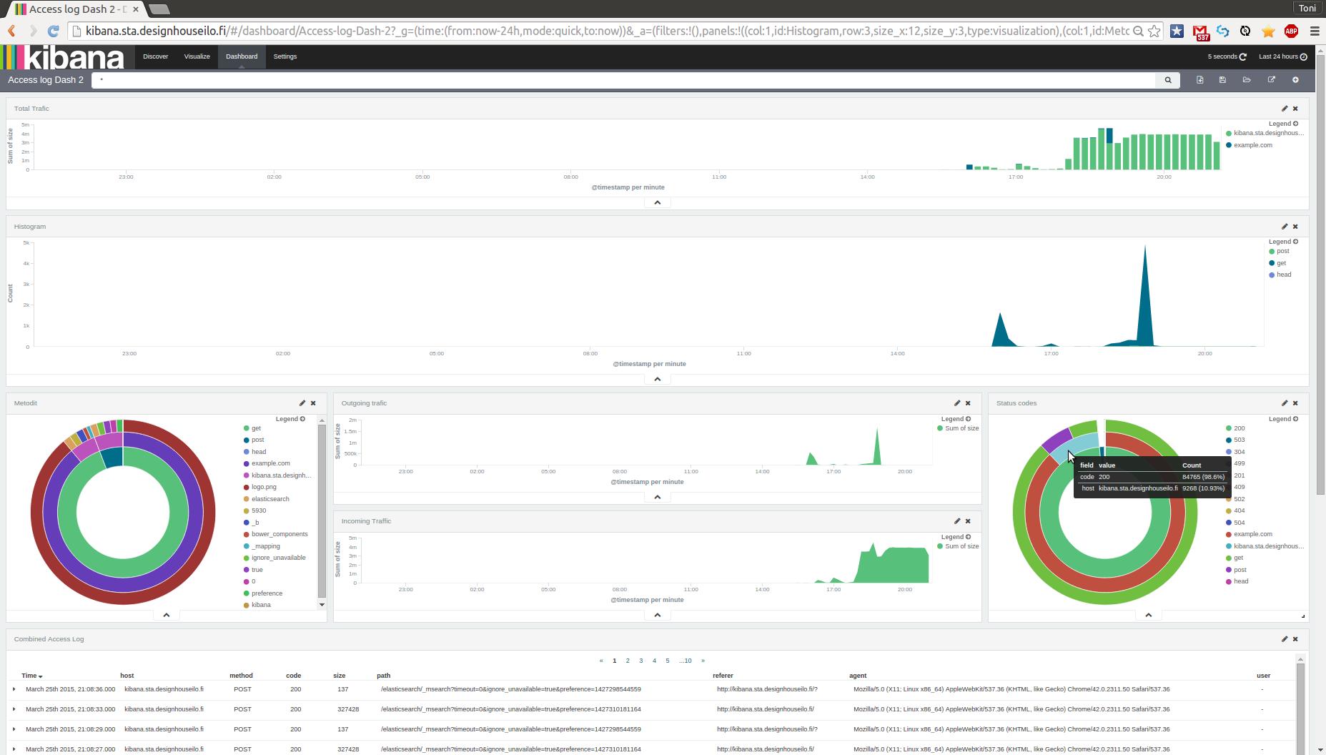
Task: Click the Add Visualization plus icon
Action: (1295, 80)
